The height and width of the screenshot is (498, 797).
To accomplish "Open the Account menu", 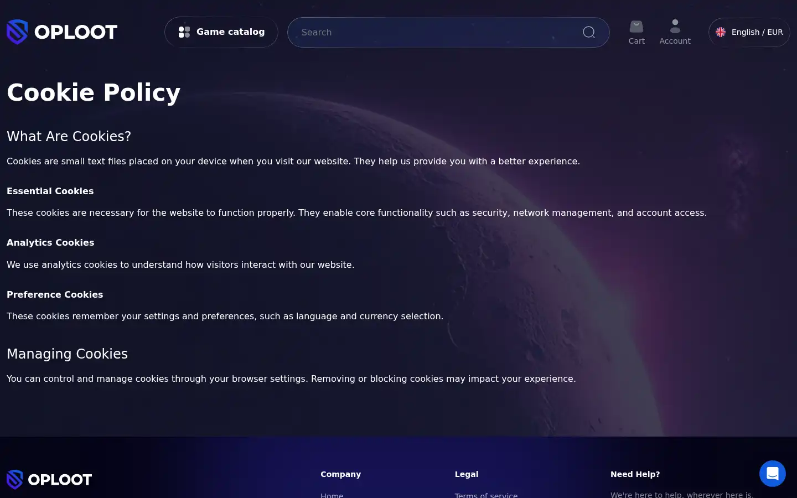I will (x=675, y=32).
